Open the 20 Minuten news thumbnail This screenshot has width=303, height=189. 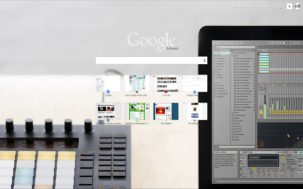(x=108, y=112)
